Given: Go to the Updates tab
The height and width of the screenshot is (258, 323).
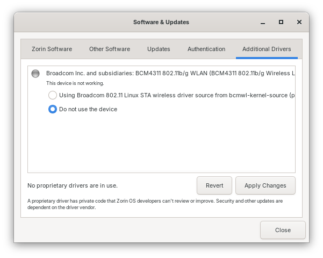Looking at the screenshot, I should click(x=159, y=49).
